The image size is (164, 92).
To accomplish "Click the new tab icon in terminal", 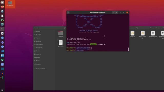I will pyautogui.click(x=68, y=13).
